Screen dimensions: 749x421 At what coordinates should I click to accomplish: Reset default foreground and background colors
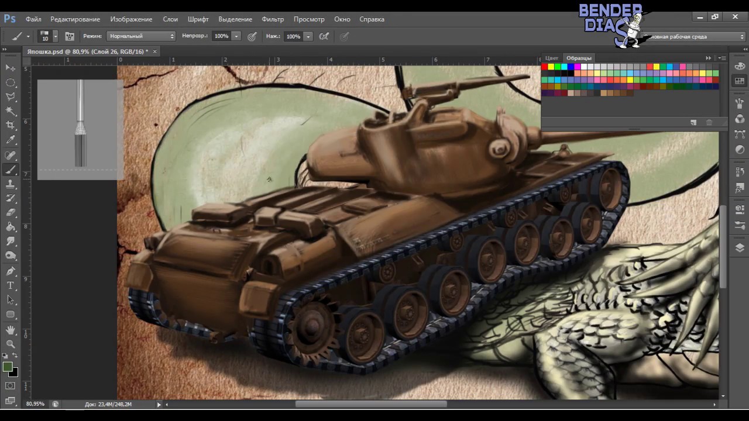click(5, 356)
